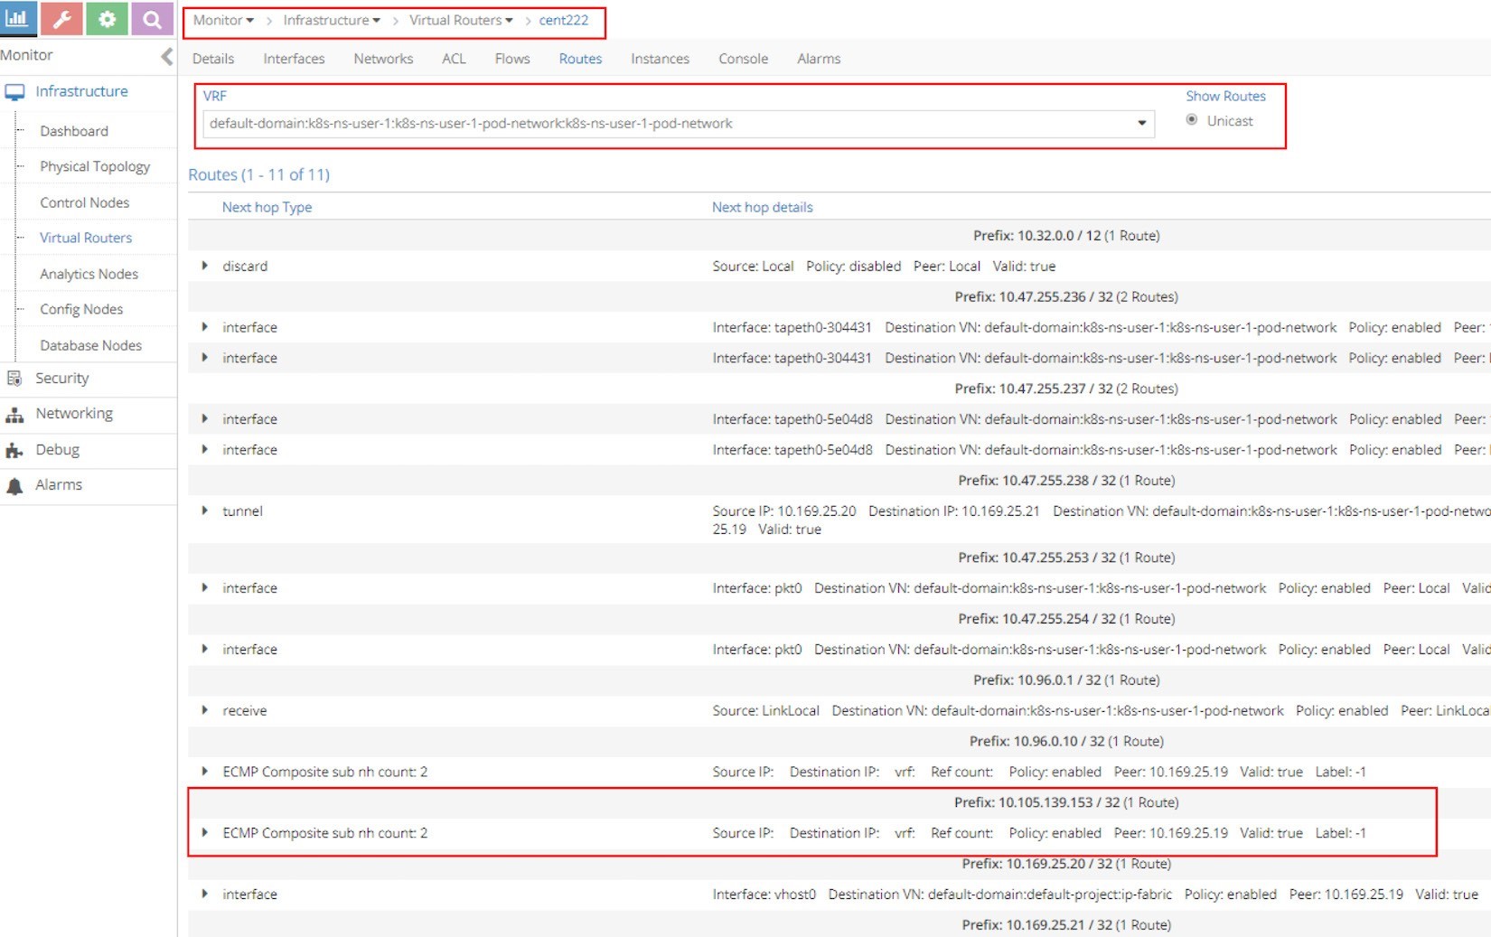Switch to the Instances tab

[660, 59]
